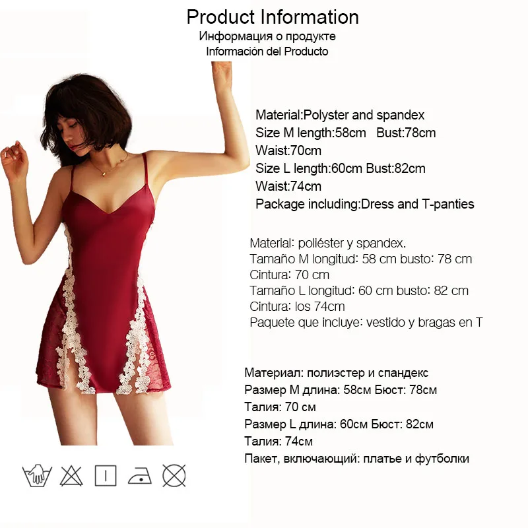Click the Tamaño M longitud line

coord(360,259)
